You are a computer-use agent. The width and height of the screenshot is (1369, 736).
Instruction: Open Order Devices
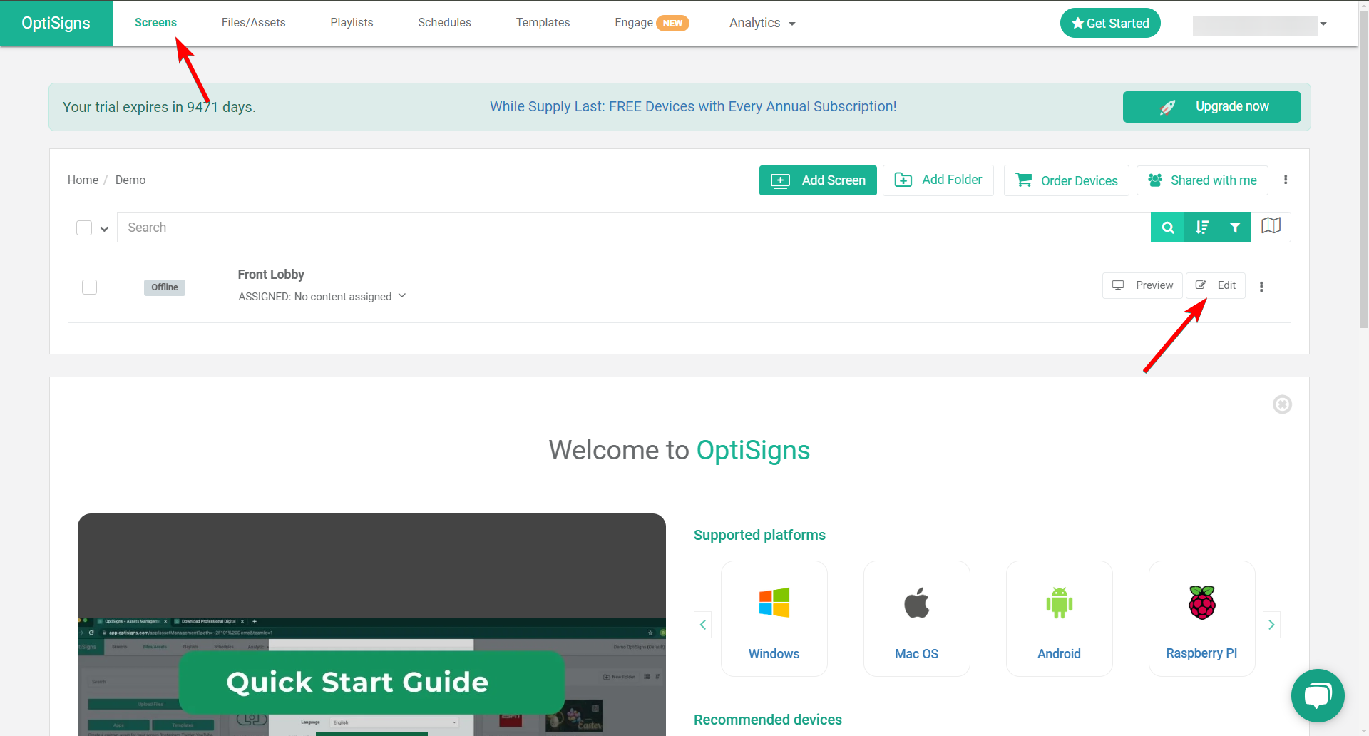pos(1067,180)
